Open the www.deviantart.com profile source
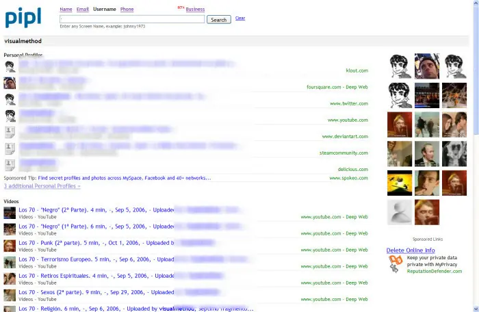Image resolution: width=479 pixels, height=312 pixels. [345, 137]
